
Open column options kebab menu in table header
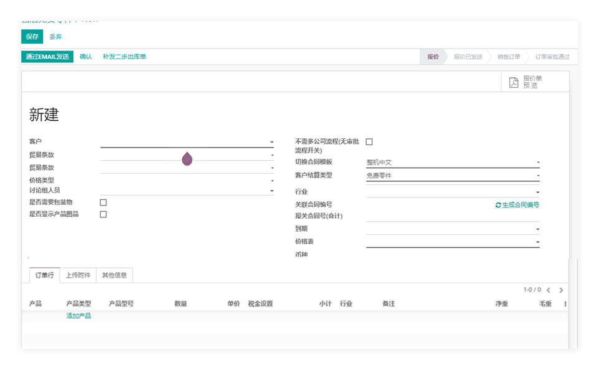tap(565, 304)
